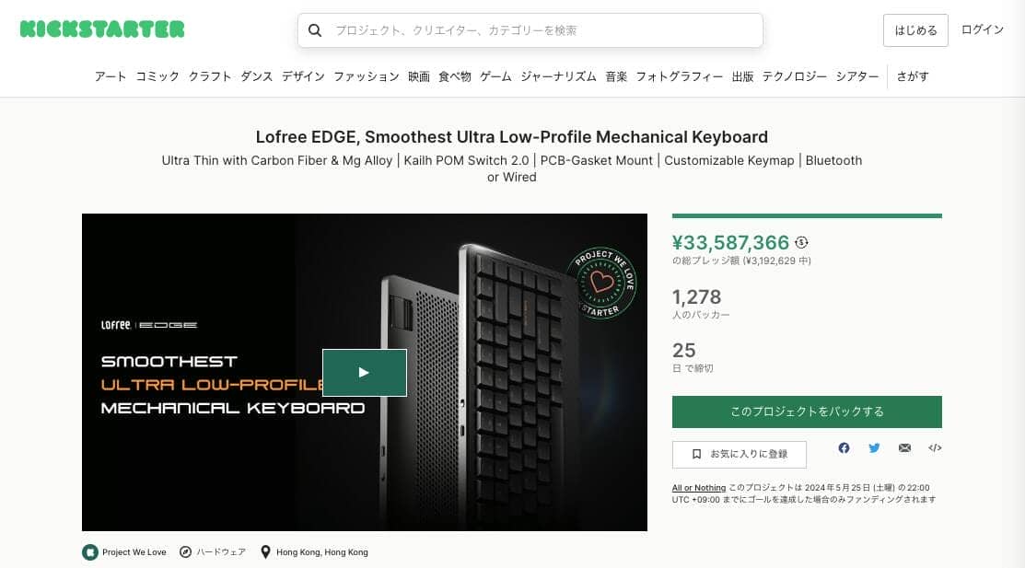Click the Hong Kong location pin

point(265,552)
